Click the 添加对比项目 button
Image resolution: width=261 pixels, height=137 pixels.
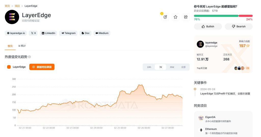point(42,67)
